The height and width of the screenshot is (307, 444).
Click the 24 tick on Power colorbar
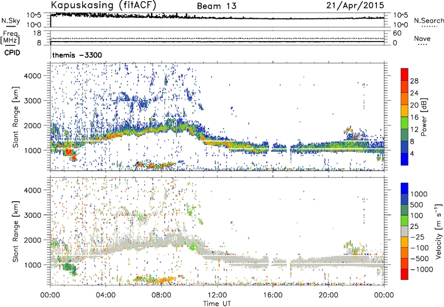point(414,93)
